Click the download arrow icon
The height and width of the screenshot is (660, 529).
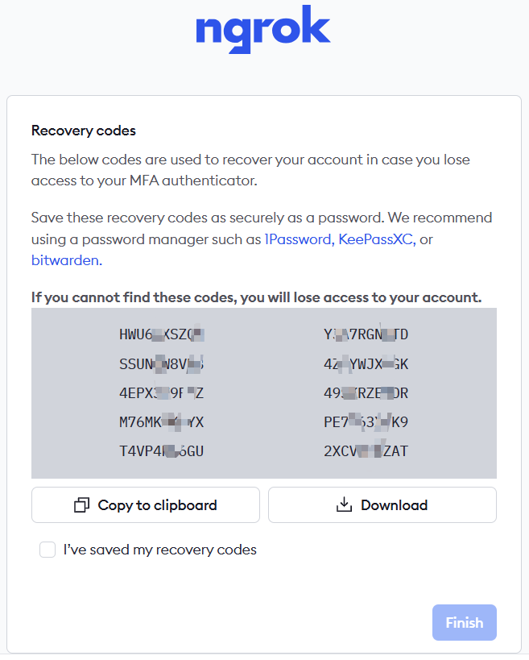point(345,505)
